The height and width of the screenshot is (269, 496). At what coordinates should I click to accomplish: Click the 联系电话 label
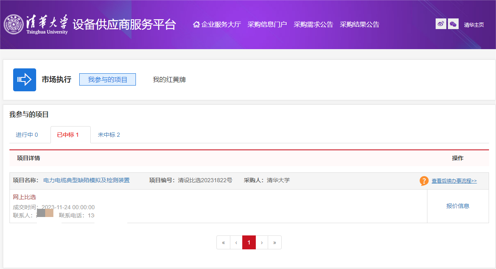click(73, 215)
